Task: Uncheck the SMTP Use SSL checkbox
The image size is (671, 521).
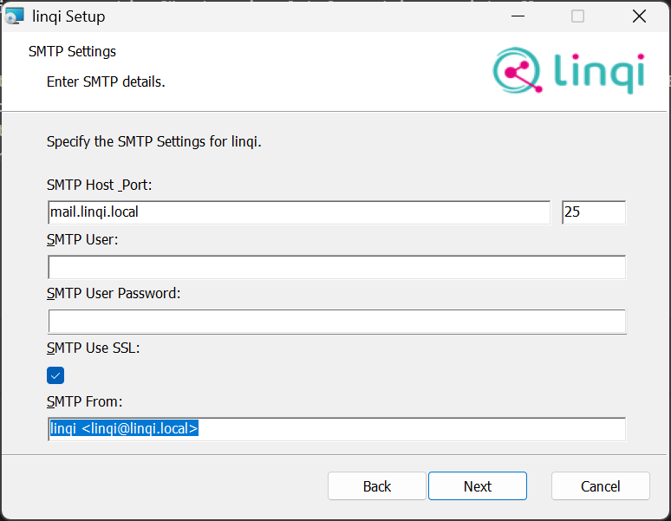Action: pos(55,375)
